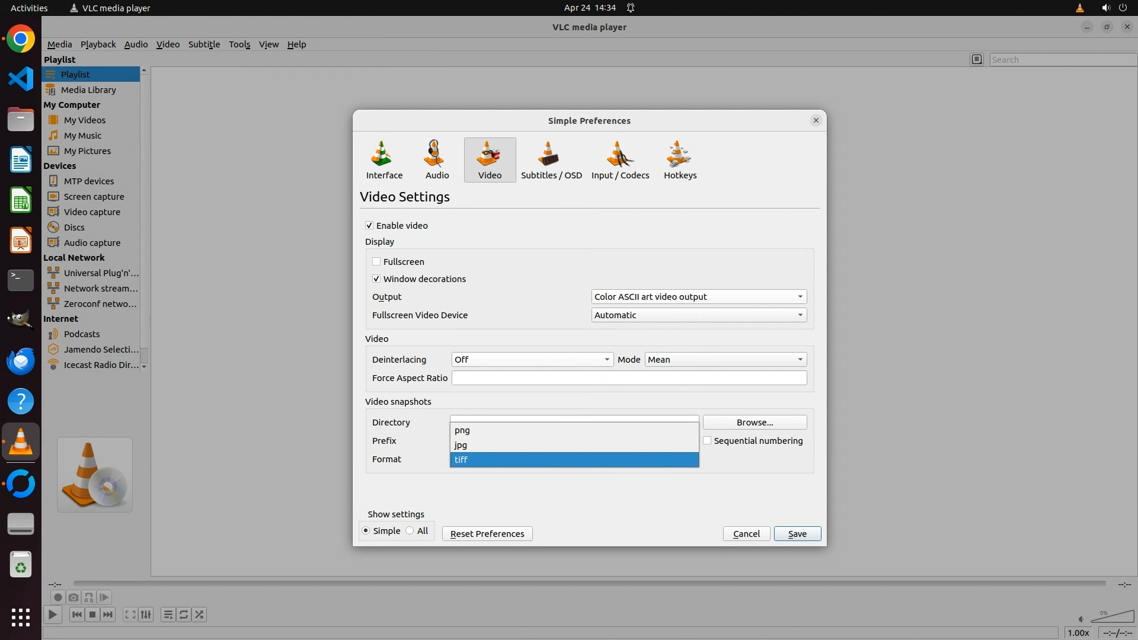Open the Playback menu

(98, 44)
